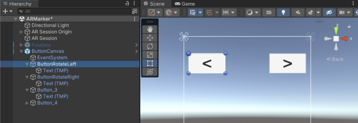
Task: Click the top-left blue resize handle of ButtonRotateLeft
Action: 189,54
